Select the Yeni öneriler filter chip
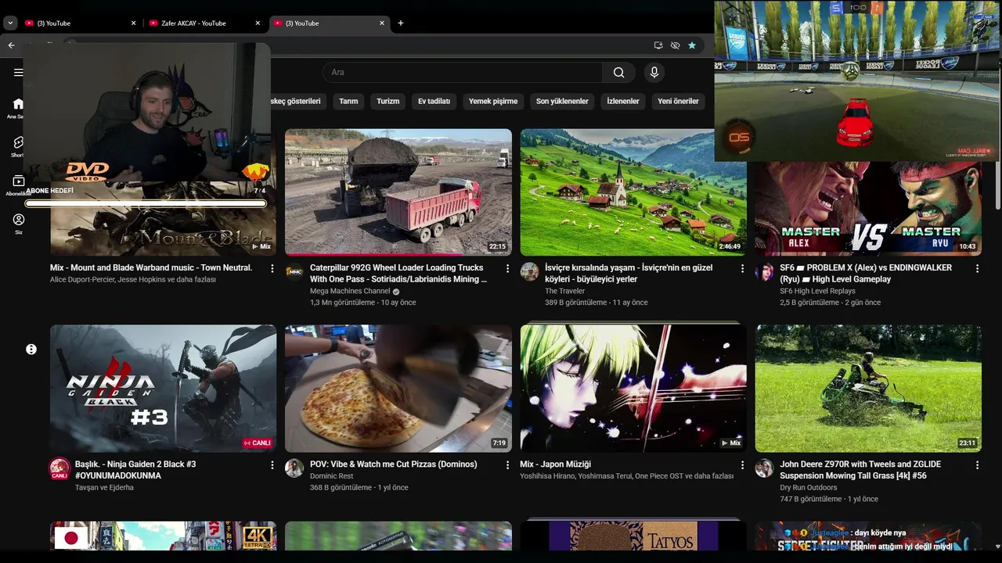Viewport: 1002px width, 563px height. [x=678, y=101]
